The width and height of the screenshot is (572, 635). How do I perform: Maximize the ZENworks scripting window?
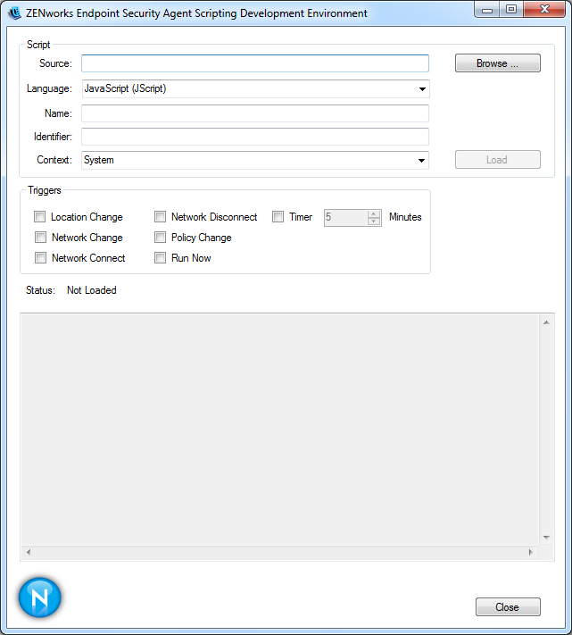pyautogui.click(x=511, y=9)
